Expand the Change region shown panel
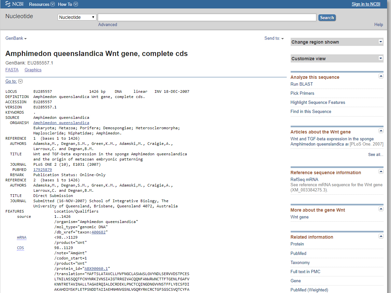This screenshot has height=293, width=391. click(380, 42)
